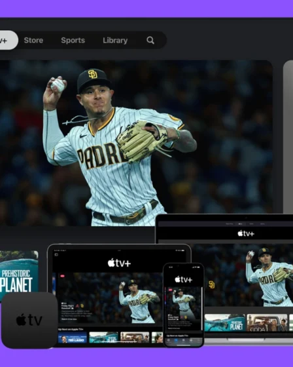Click the Apple tv logo on the black set-top box
This screenshot has width=293, height=367.
pos(29,320)
